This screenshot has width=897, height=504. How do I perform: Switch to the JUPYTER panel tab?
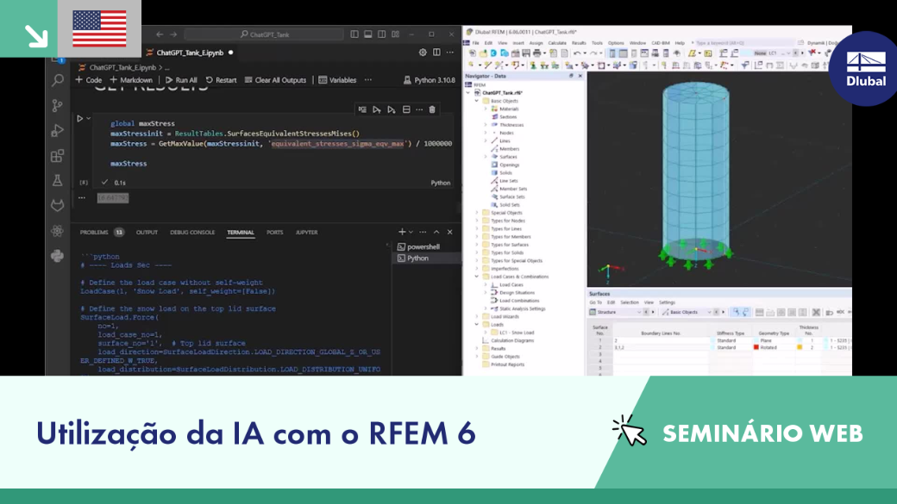pos(307,233)
